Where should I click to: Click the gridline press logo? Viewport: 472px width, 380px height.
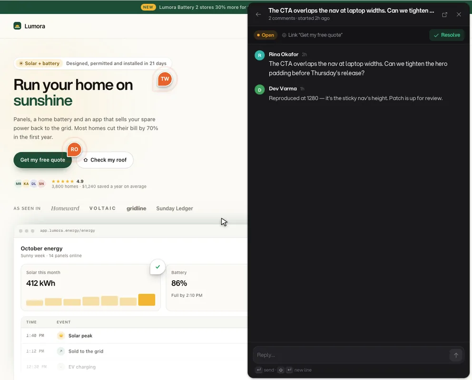coord(137,208)
